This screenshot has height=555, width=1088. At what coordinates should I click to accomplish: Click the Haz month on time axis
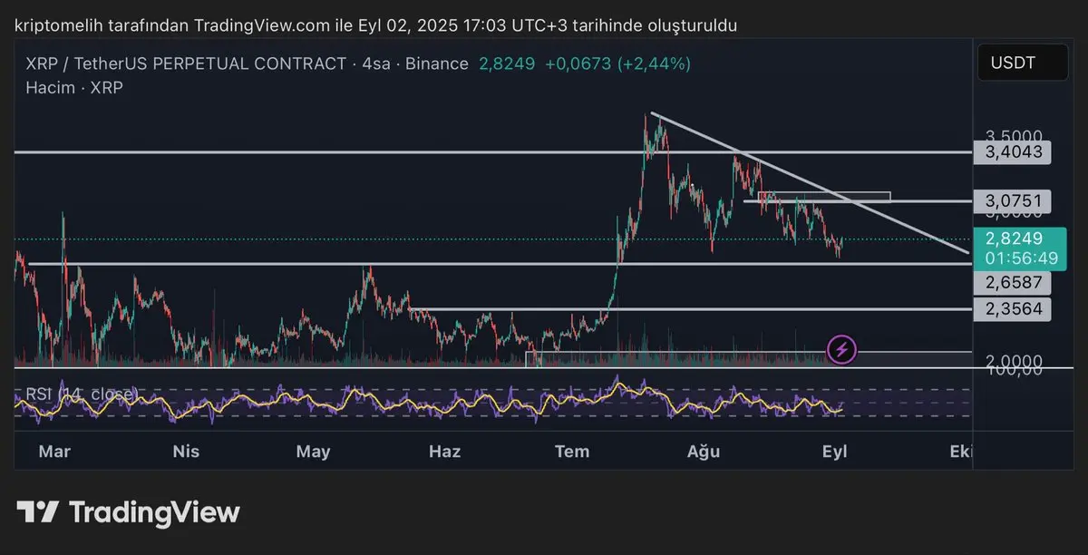click(x=444, y=452)
